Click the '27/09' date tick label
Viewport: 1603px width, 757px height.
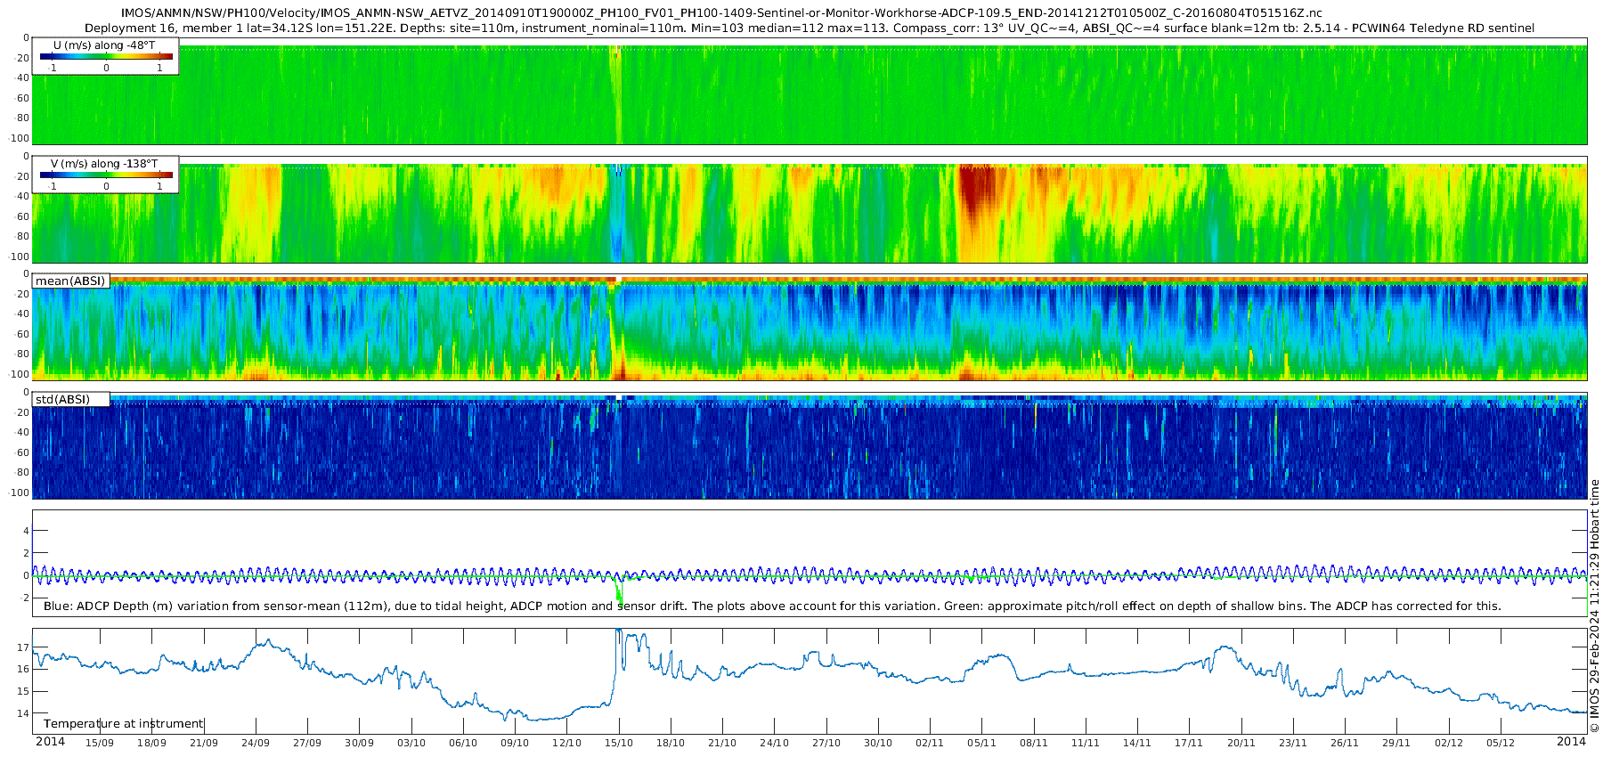tap(307, 743)
